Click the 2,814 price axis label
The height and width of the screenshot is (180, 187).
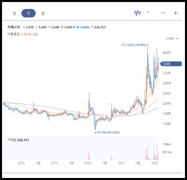(167, 83)
